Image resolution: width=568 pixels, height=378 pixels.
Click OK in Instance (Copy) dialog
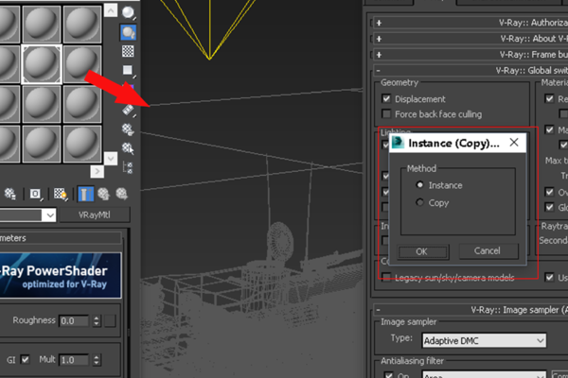pos(422,251)
